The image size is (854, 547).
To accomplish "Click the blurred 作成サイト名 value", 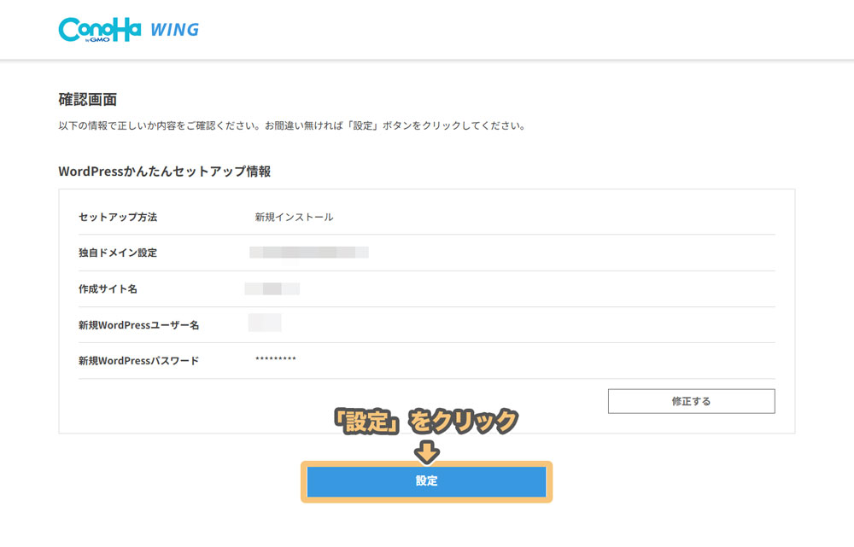I will click(272, 288).
